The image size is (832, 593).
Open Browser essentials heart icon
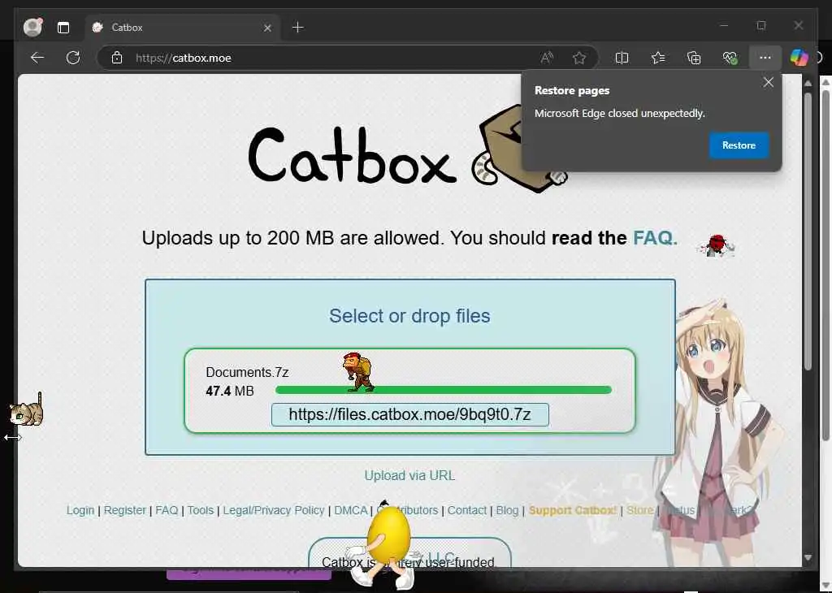730,58
